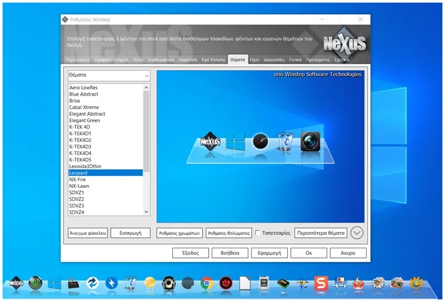Select the SDVZ2 theme
445x302 pixels.
(106, 199)
